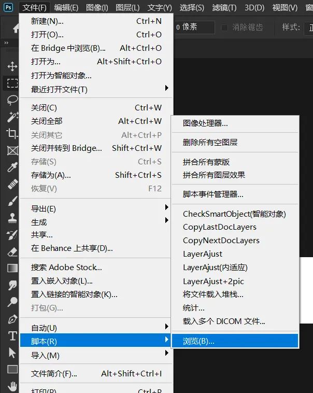This screenshot has width=313, height=393.
Task: Choose 图像处理器... script entry
Action: 235,123
